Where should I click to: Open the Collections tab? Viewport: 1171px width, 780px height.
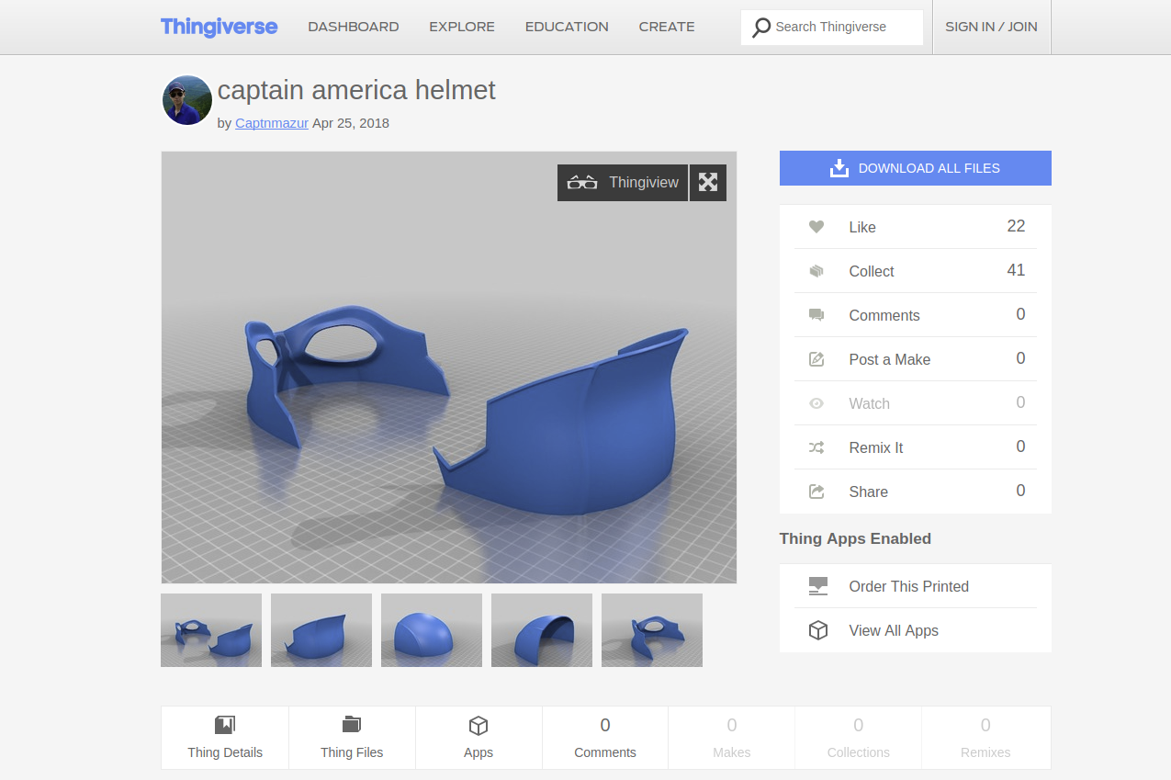coord(859,738)
